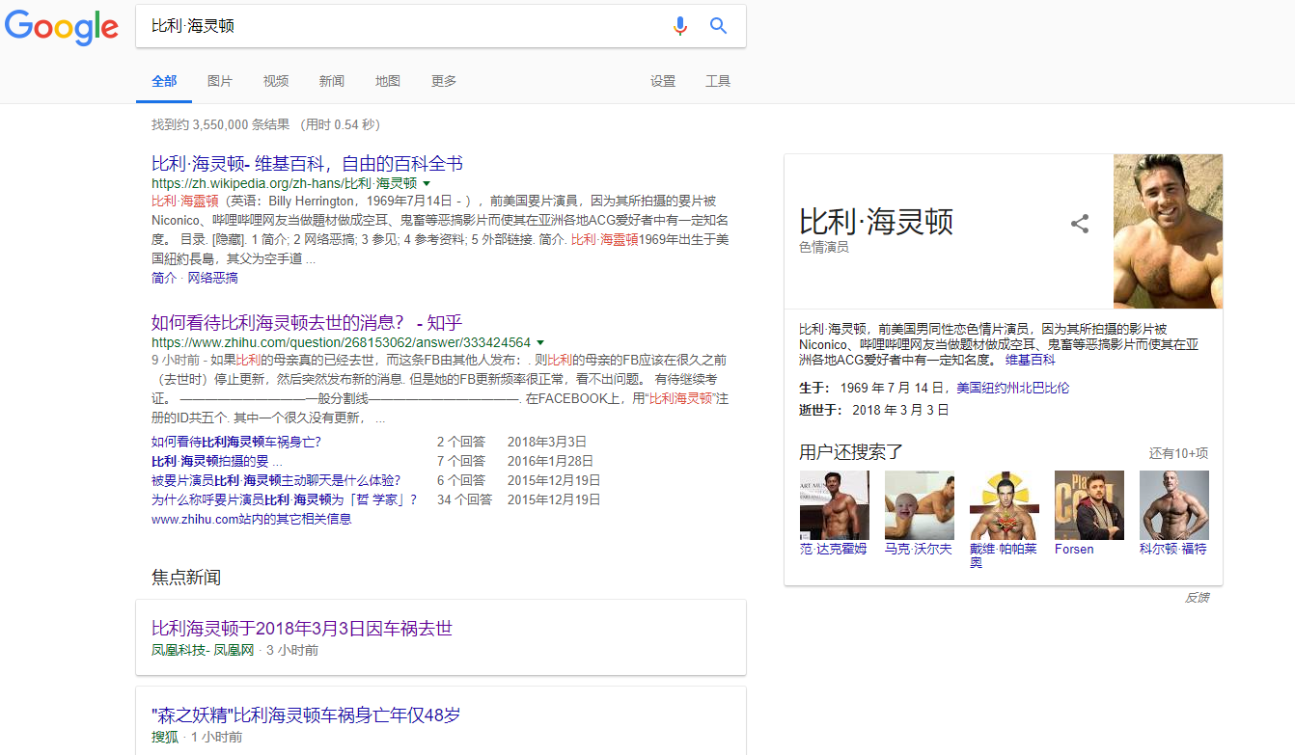The image size is (1295, 755).
Task: Switch to the 图片 tab
Action: point(220,81)
